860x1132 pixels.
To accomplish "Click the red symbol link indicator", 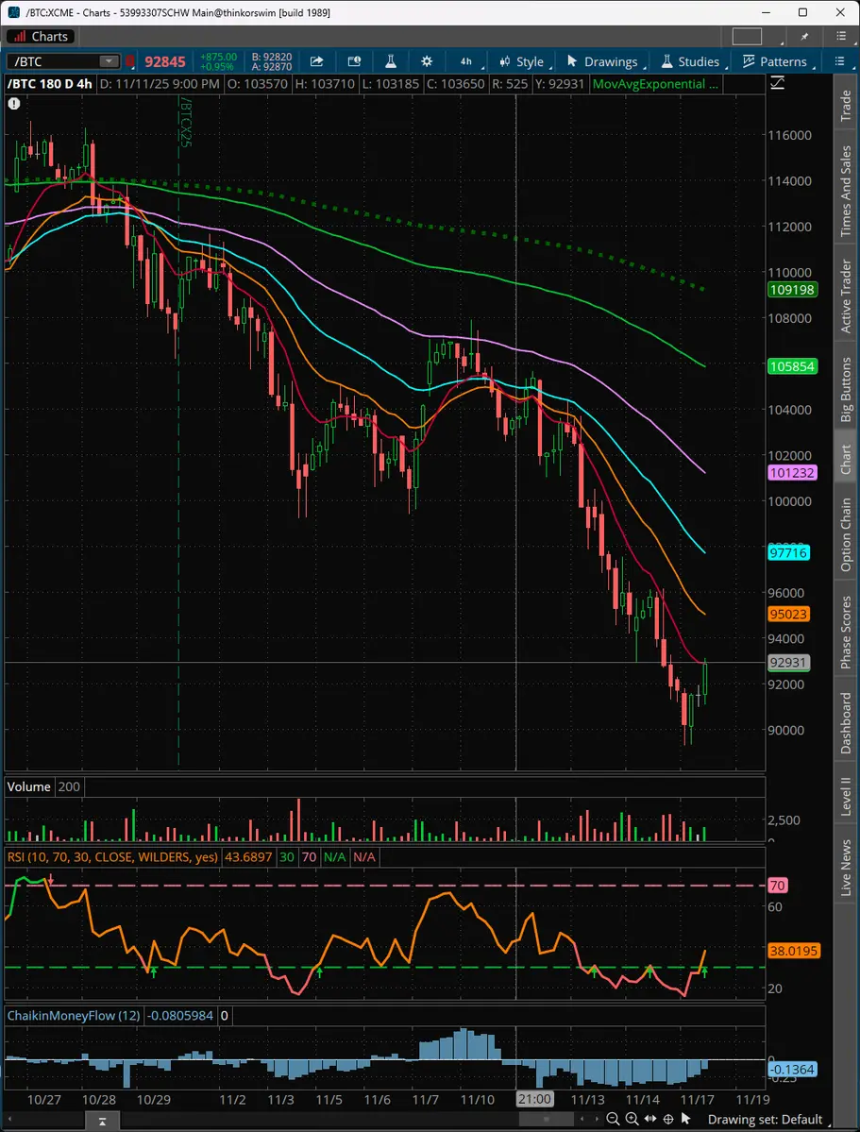I will click(x=130, y=62).
